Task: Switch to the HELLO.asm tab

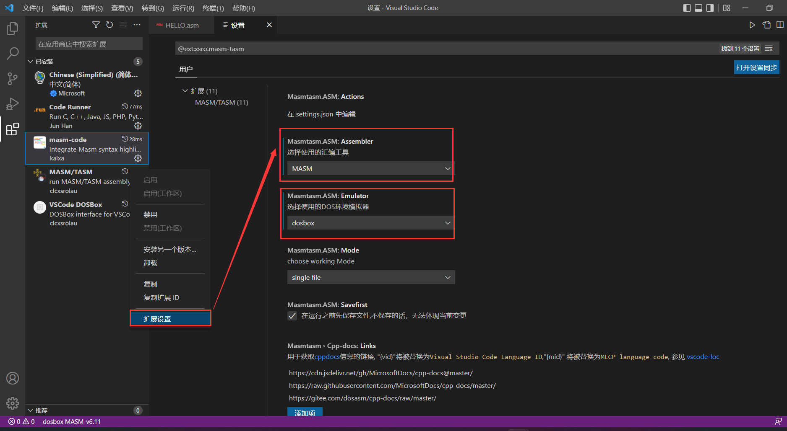Action: coord(182,25)
